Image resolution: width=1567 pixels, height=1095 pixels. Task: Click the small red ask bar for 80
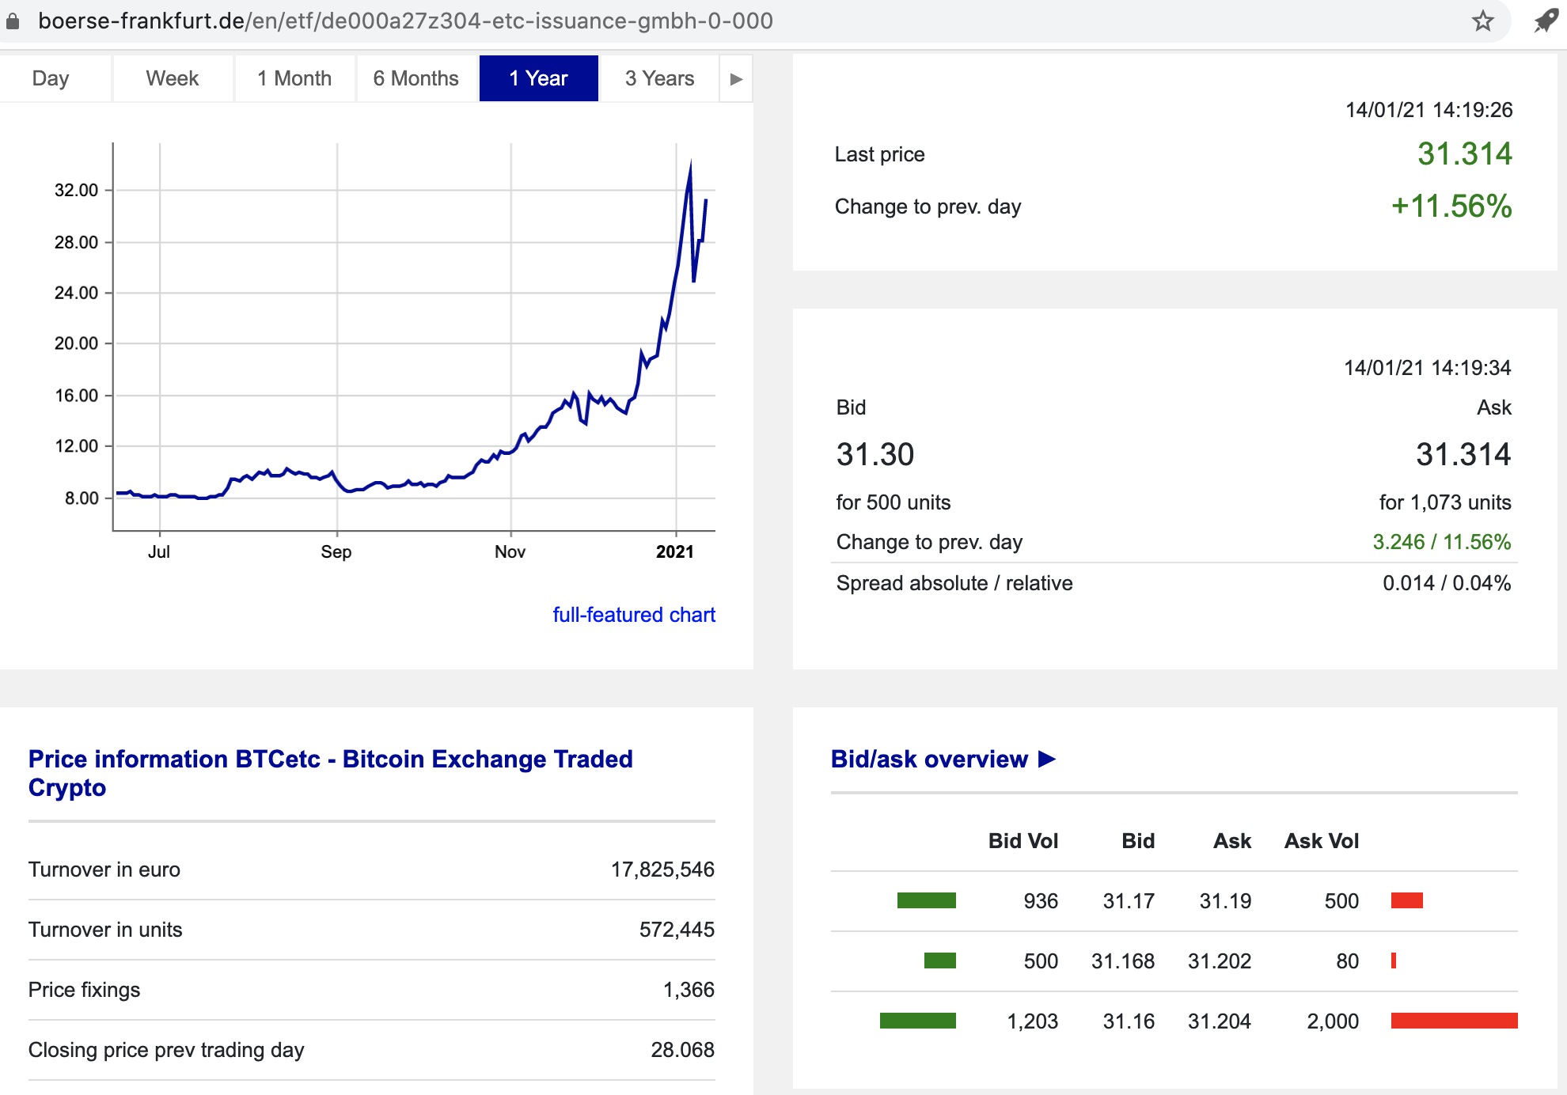1394,960
